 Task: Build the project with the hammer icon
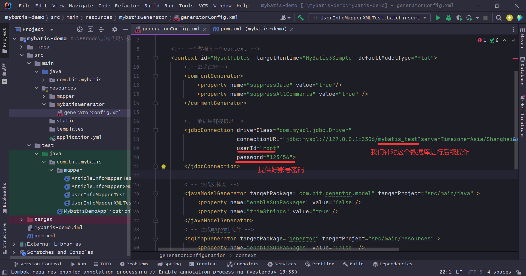(x=301, y=18)
